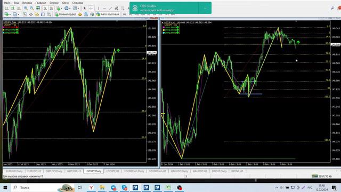Select the crosshair tool
341x192 pixels.
91,9
